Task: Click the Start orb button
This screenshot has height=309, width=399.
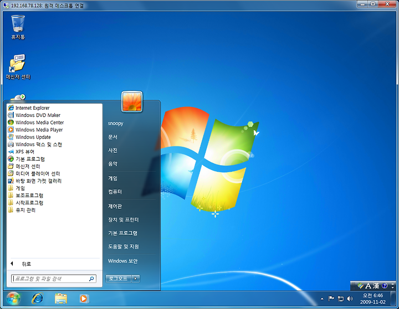Action: click(x=13, y=298)
